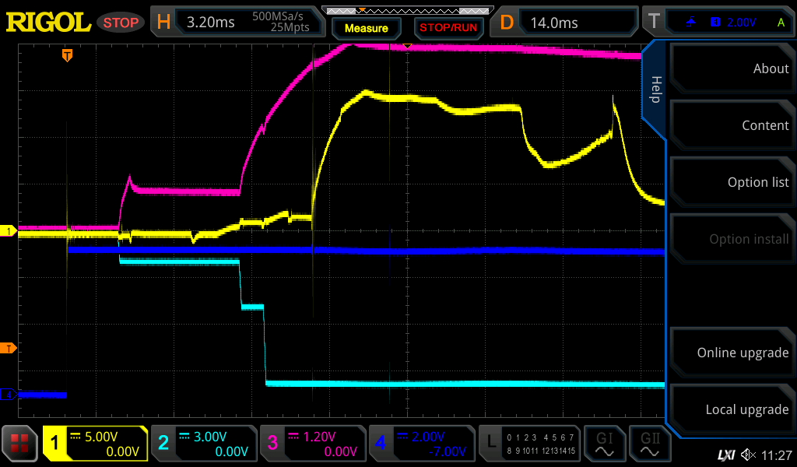Click the GII signal generator icon
This screenshot has height=467, width=797.
651,444
